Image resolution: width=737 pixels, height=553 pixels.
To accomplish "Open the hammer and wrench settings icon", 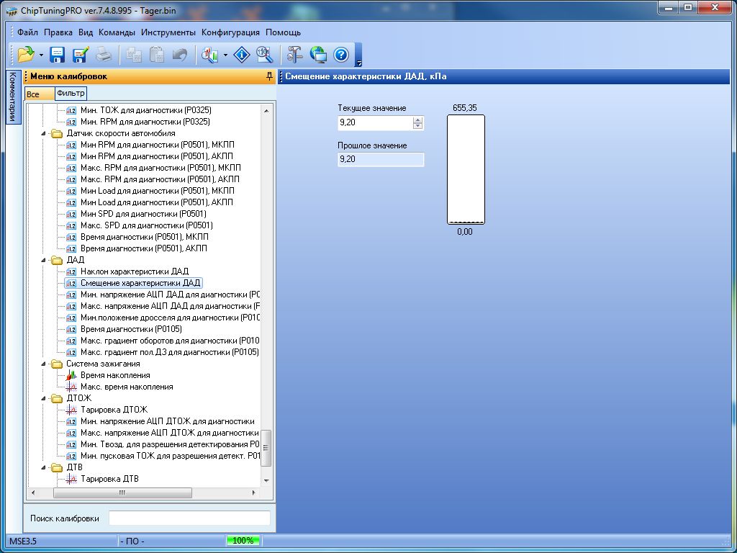I will tap(295, 54).
